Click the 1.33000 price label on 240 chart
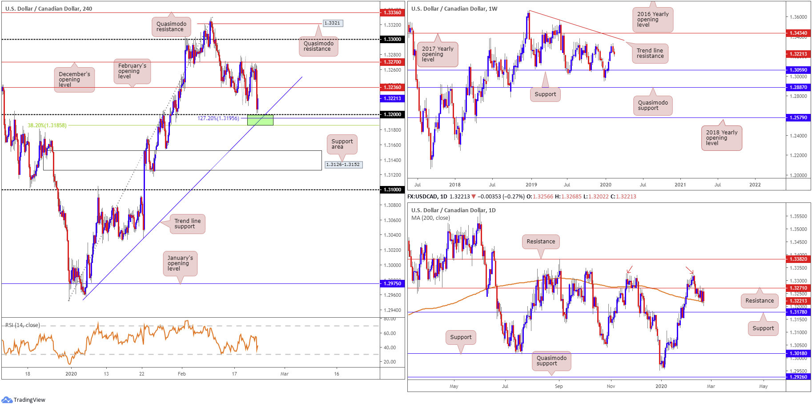812x404 pixels. 392,39
